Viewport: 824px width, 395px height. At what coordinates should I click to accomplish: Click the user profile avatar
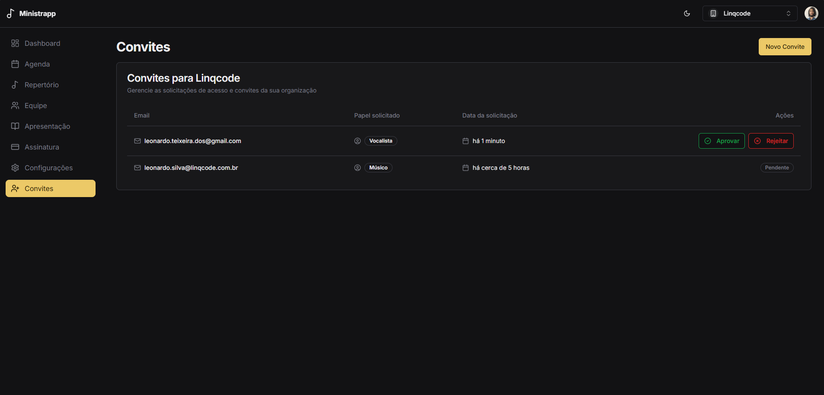point(811,13)
